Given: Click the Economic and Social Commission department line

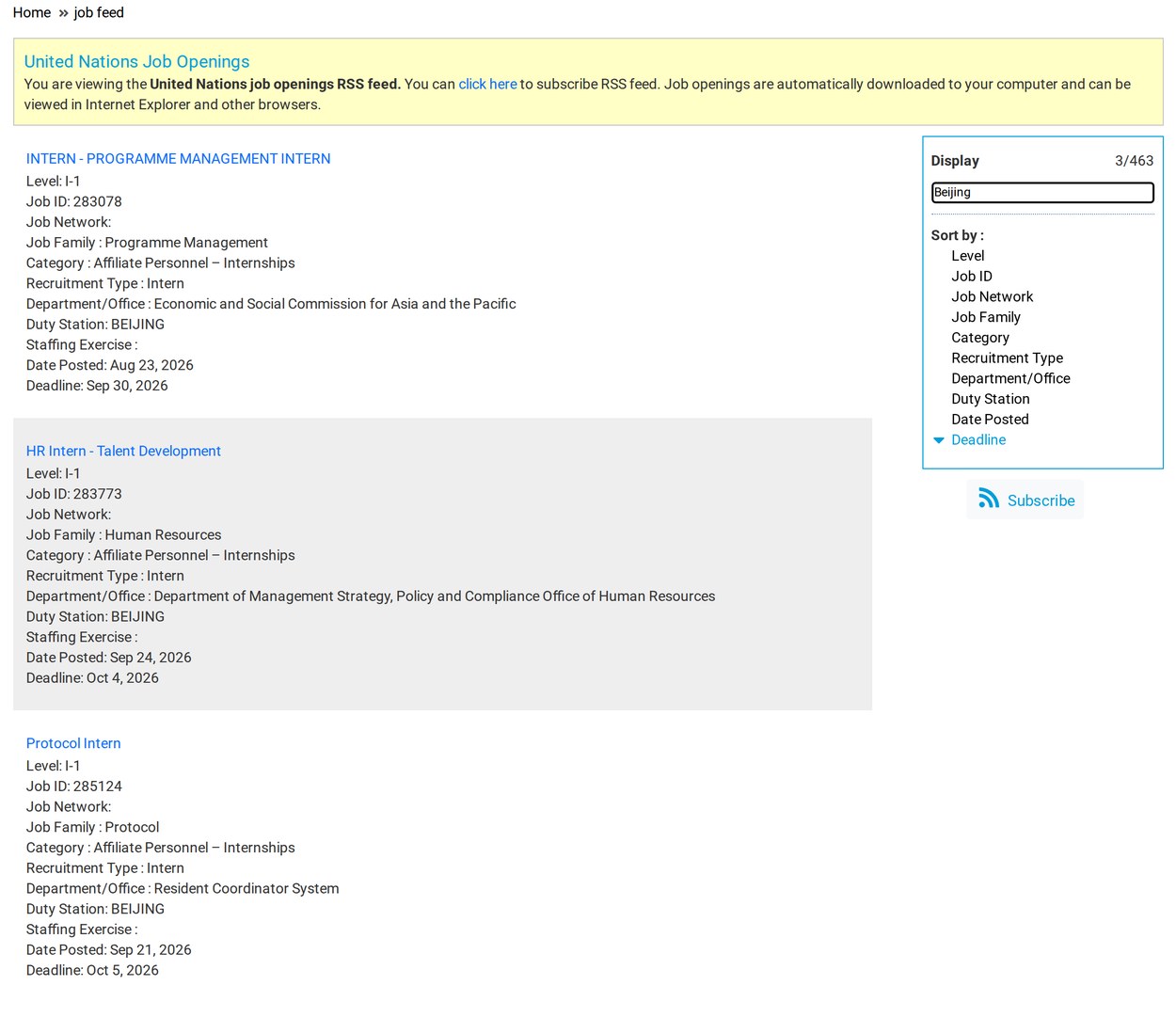Looking at the screenshot, I should pyautogui.click(x=271, y=304).
